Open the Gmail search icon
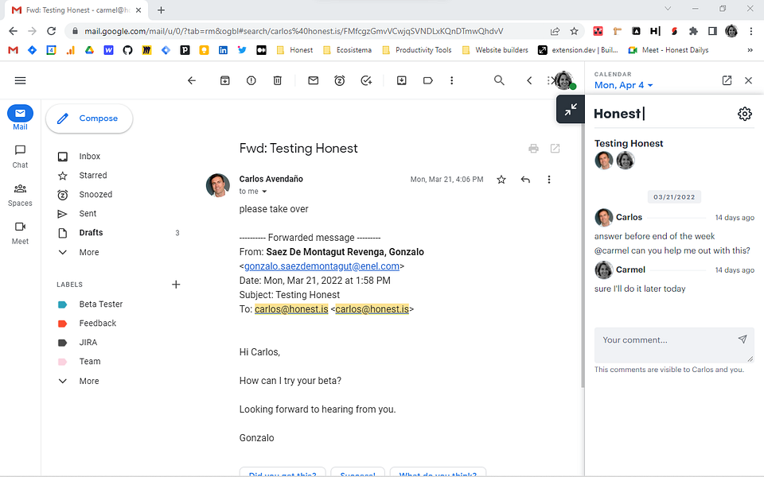Screen dimensions: 764x477 coord(499,80)
